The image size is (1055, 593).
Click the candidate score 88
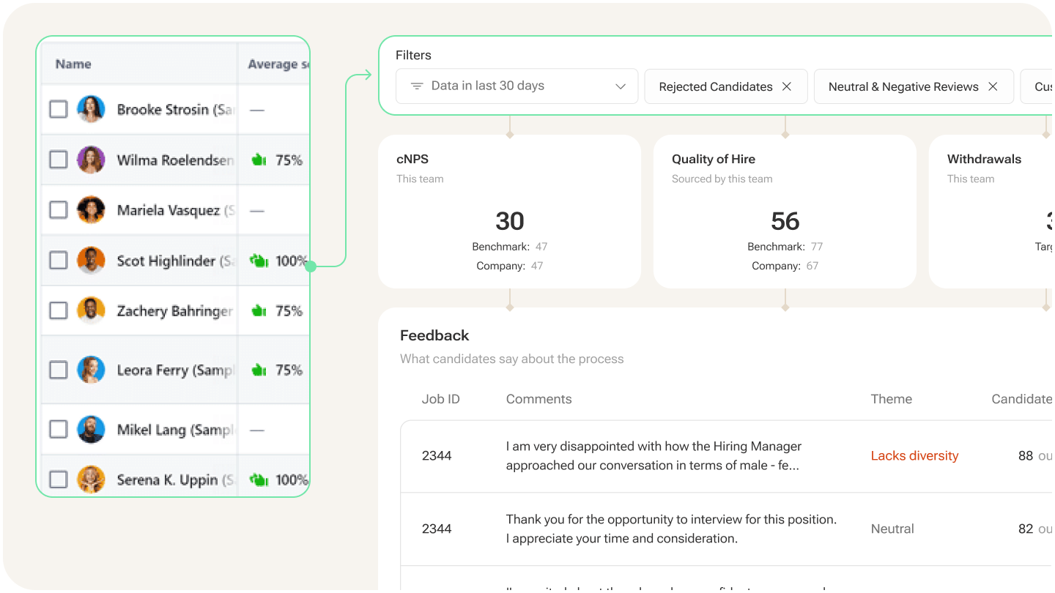tap(1026, 455)
